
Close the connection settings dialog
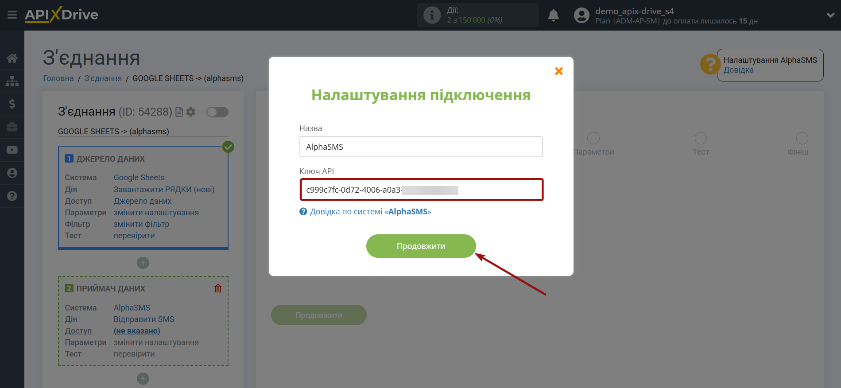559,71
